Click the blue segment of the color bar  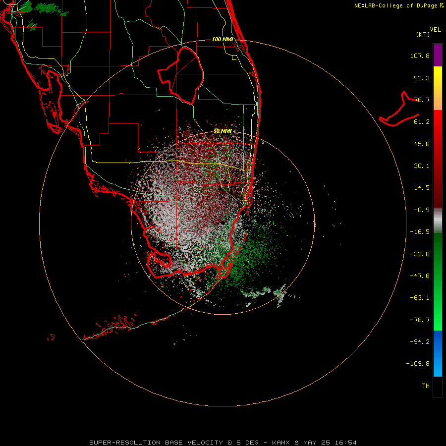(438, 353)
